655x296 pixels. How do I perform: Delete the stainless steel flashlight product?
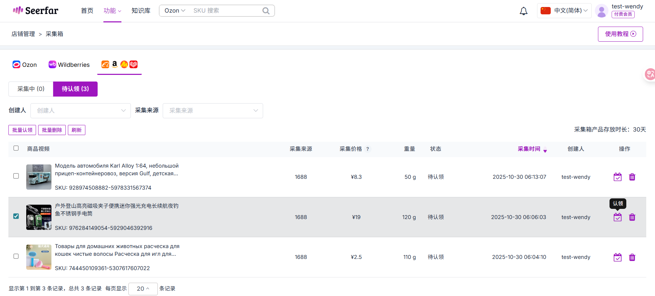pos(632,217)
